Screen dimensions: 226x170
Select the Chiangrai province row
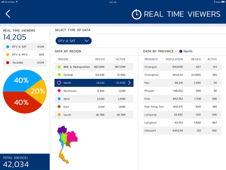point(182,67)
